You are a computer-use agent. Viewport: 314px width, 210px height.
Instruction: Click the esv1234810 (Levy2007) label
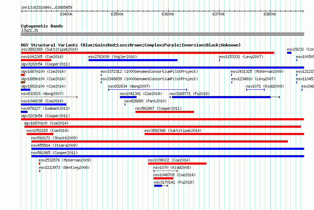pyautogui.click(x=253, y=79)
